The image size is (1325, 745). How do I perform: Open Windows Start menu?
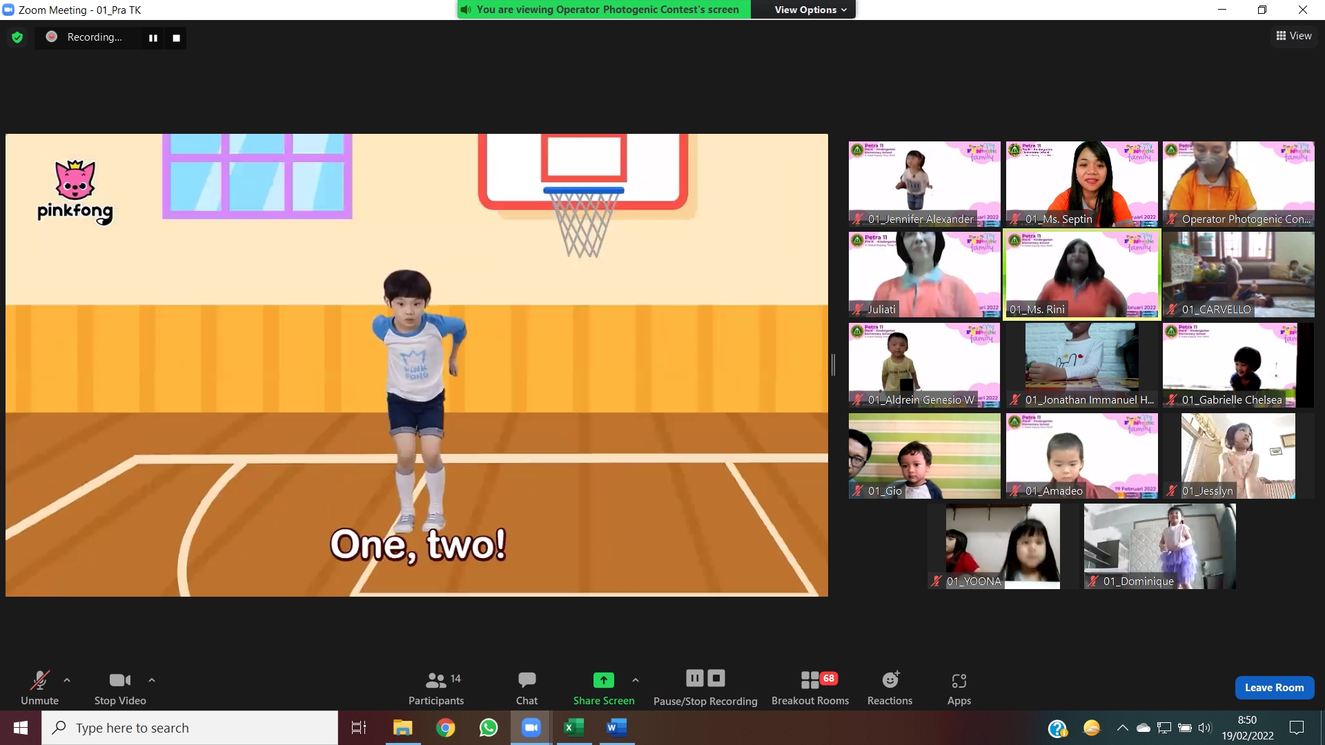click(x=21, y=728)
